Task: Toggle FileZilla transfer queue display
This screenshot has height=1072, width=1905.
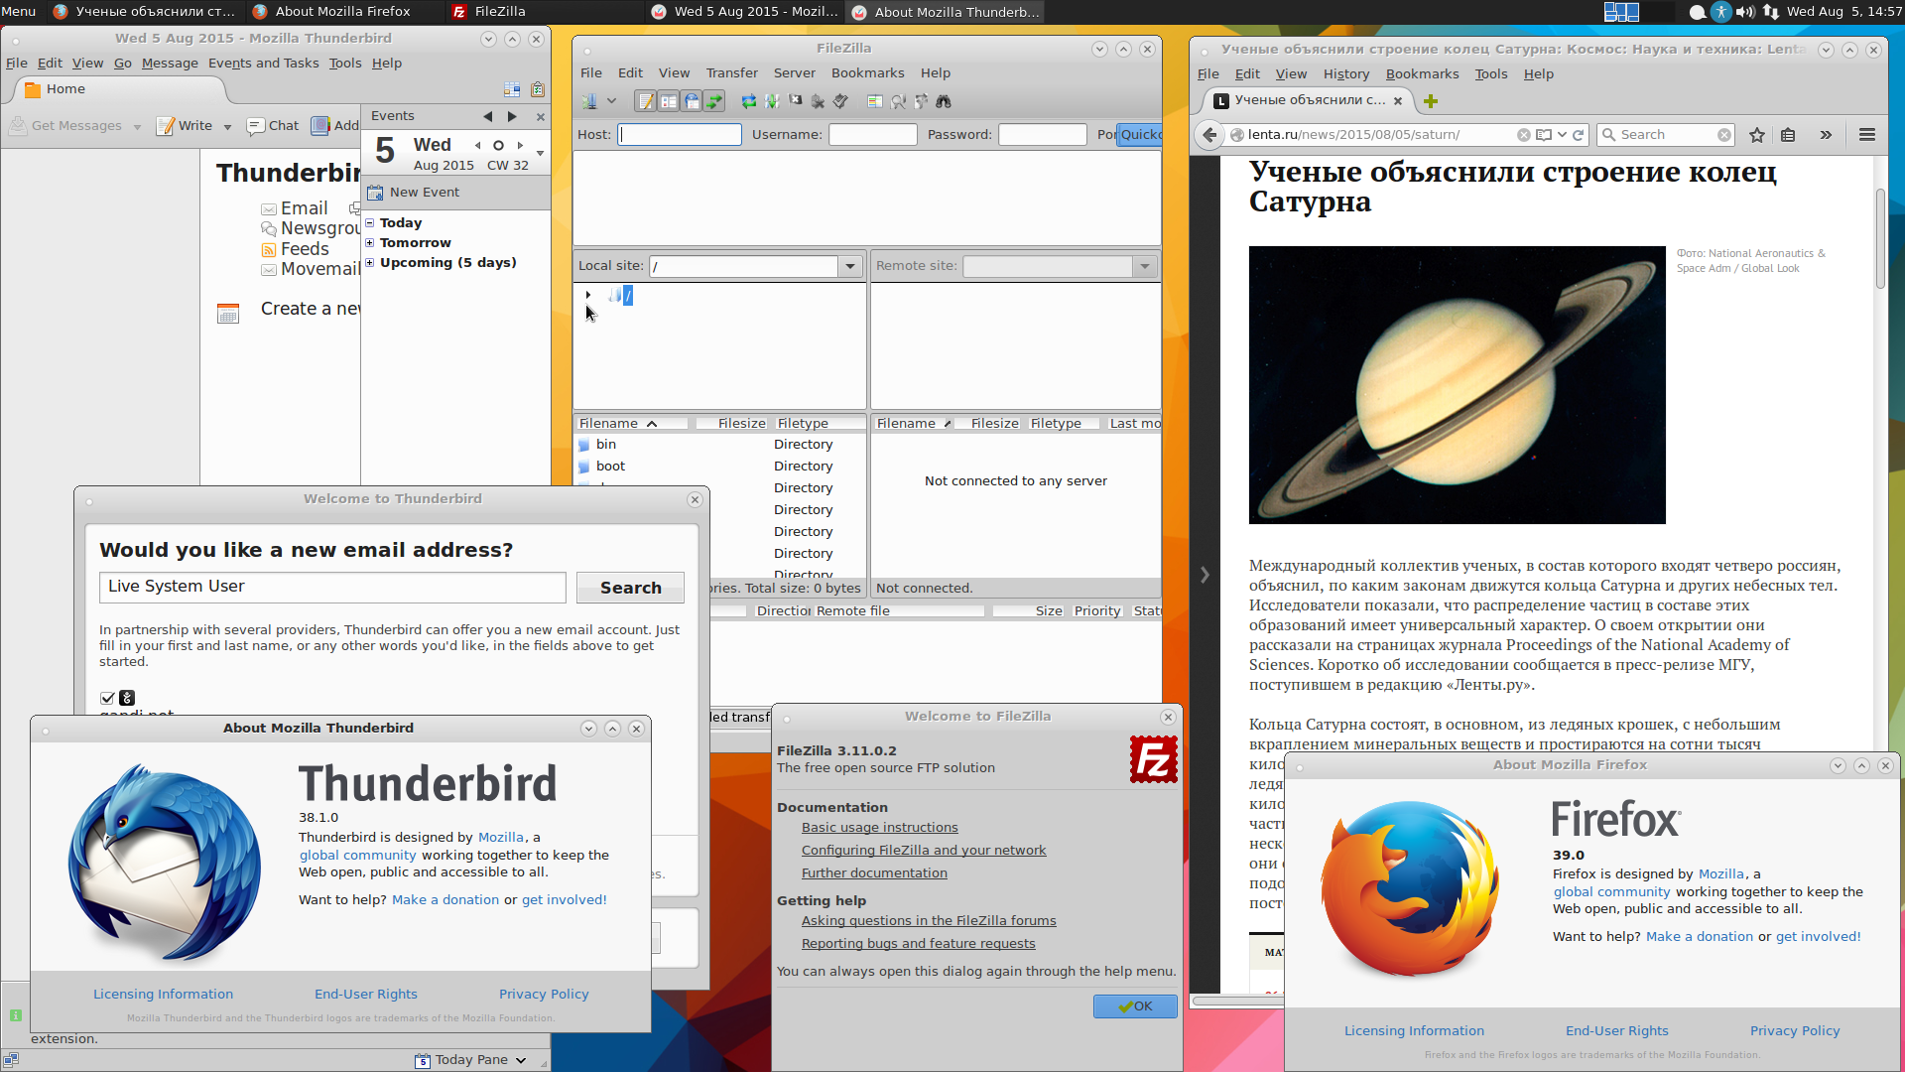Action: pyautogui.click(x=714, y=101)
